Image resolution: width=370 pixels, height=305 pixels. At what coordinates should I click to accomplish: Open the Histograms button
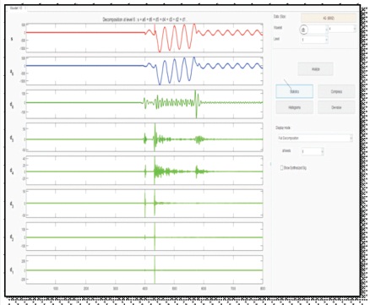click(x=294, y=107)
